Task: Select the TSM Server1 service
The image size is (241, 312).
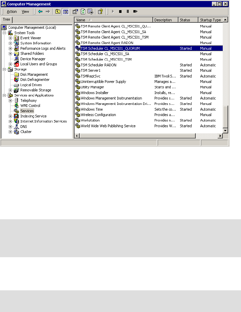Action: [x=149, y=70]
